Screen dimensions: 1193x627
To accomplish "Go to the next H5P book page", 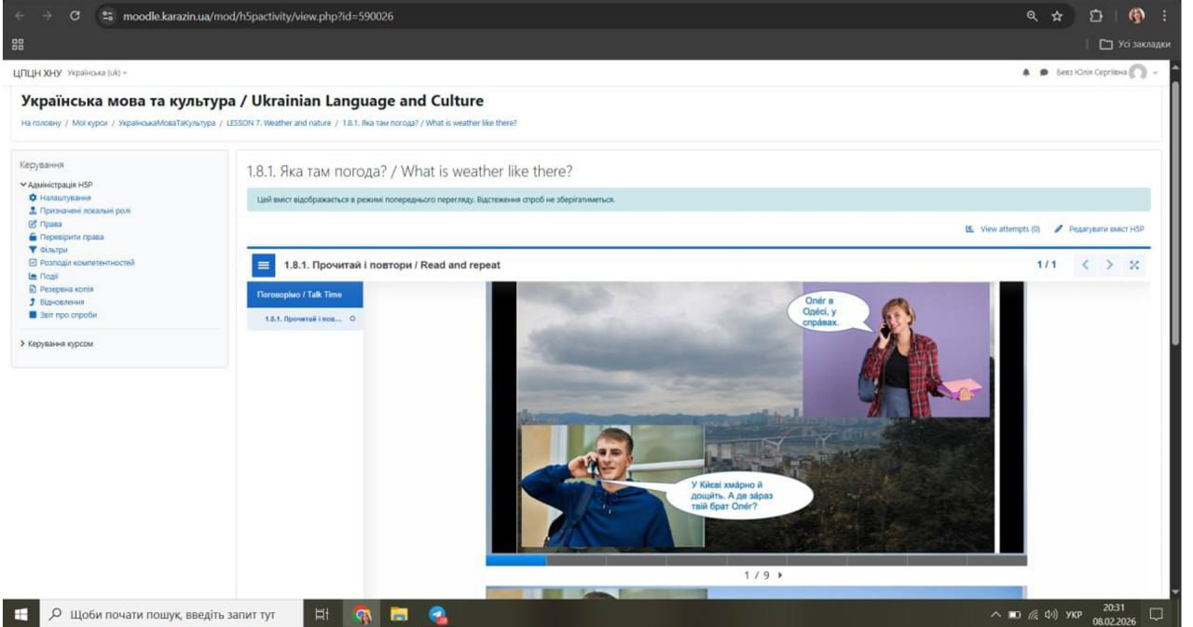I will 1109,266.
